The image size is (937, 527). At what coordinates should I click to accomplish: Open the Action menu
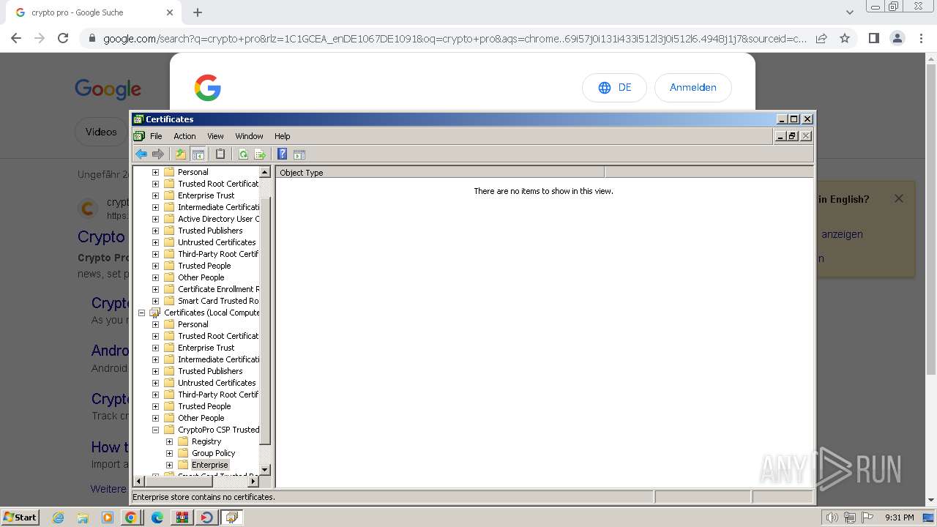click(x=184, y=136)
